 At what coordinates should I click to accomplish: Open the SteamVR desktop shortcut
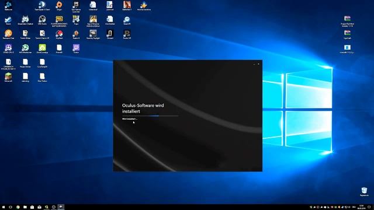(x=127, y=20)
